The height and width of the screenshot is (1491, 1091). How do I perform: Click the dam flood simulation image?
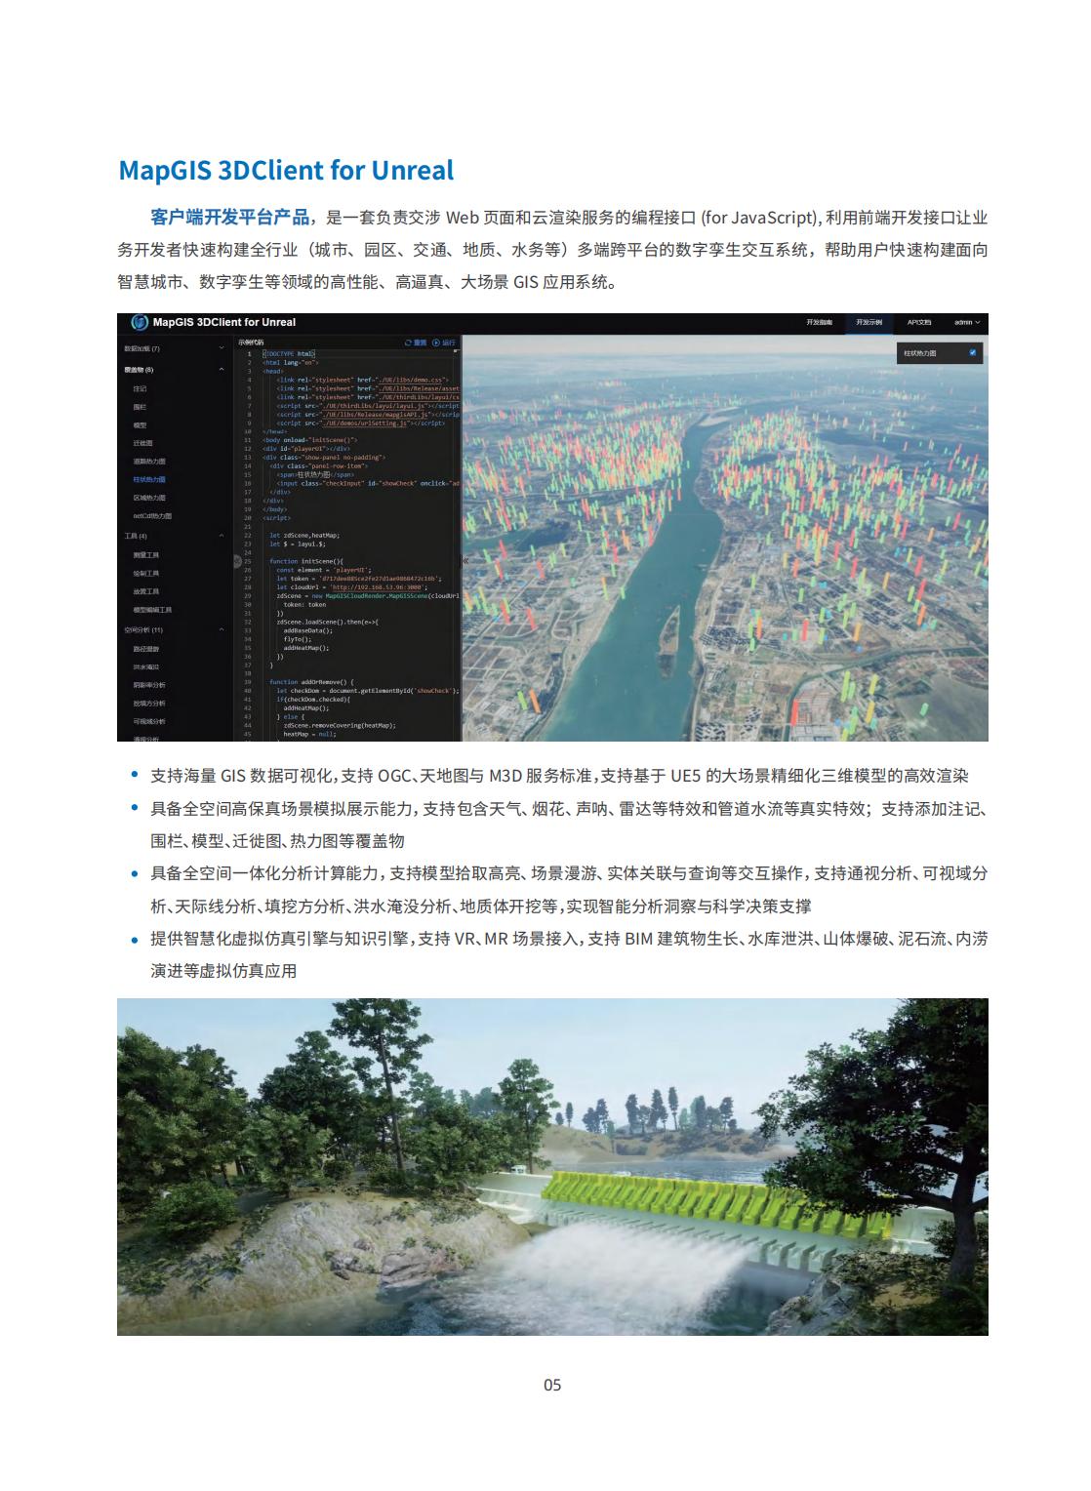coord(552,1167)
